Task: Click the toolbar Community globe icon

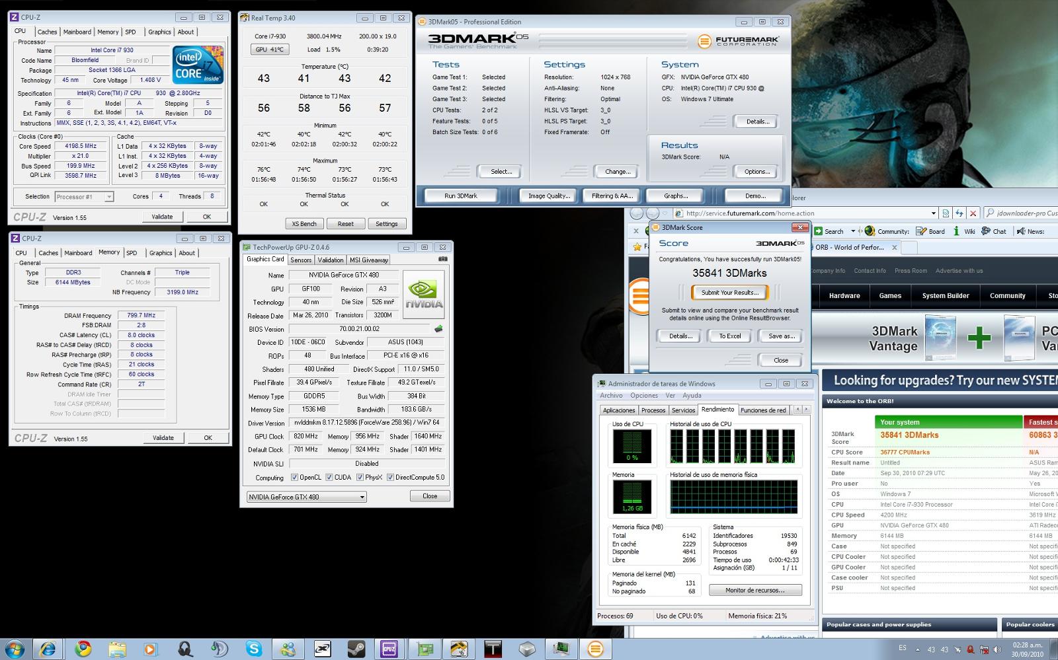Action: coord(870,231)
